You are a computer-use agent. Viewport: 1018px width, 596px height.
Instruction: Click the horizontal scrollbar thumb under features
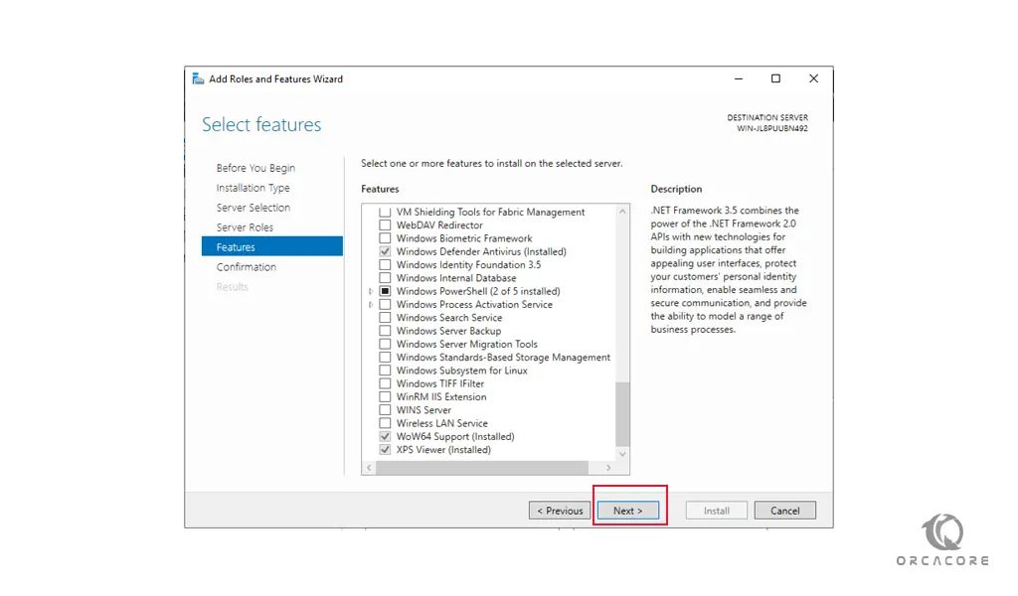482,468
